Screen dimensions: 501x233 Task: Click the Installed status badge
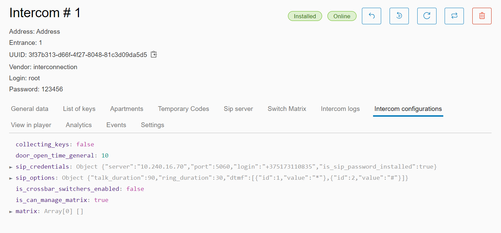point(305,16)
